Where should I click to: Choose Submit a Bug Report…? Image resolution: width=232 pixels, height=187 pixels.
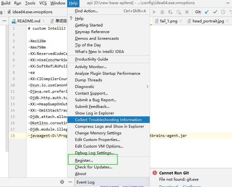coord(108,100)
